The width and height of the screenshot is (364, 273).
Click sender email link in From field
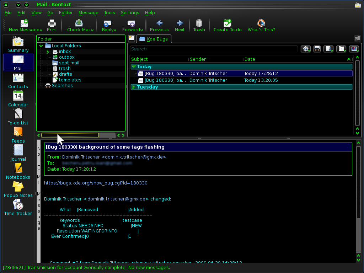click(x=114, y=157)
